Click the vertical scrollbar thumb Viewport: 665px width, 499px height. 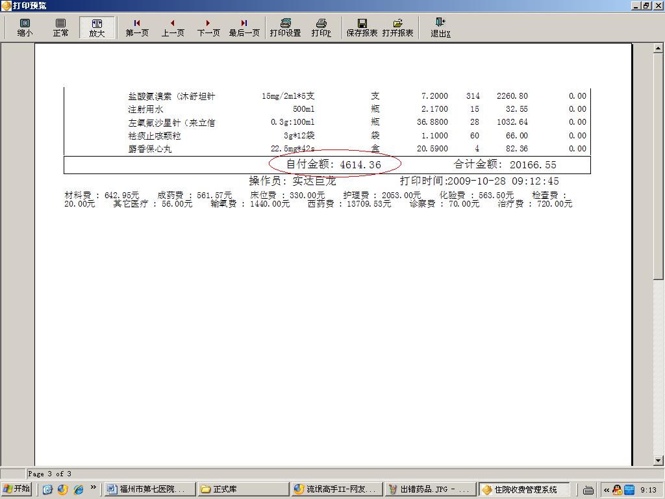click(658, 166)
